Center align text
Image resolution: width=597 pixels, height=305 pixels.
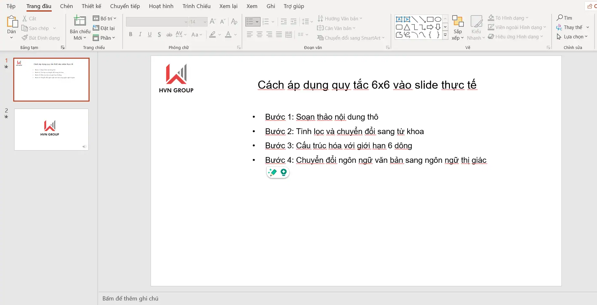[x=259, y=34]
